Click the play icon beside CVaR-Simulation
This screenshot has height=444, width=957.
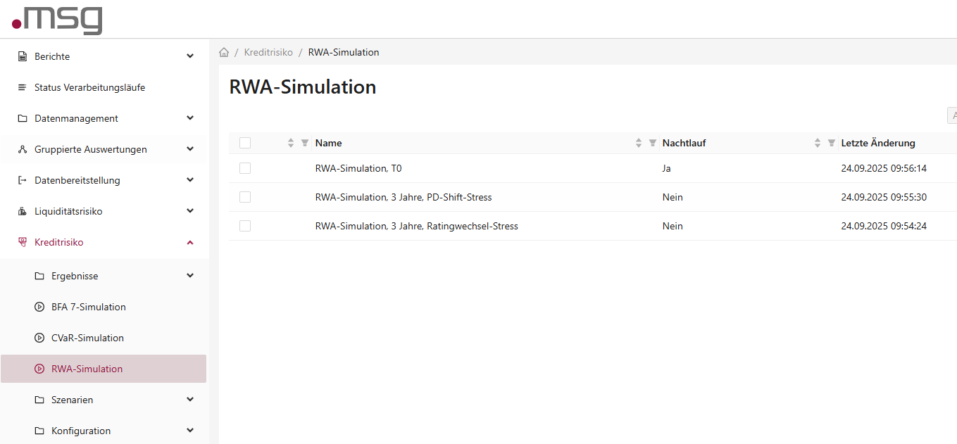[x=40, y=338]
